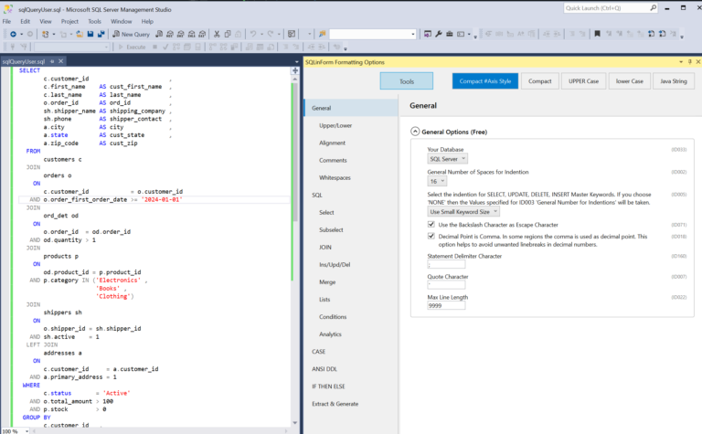Open the File menu
The image size is (702, 434).
[x=6, y=21]
